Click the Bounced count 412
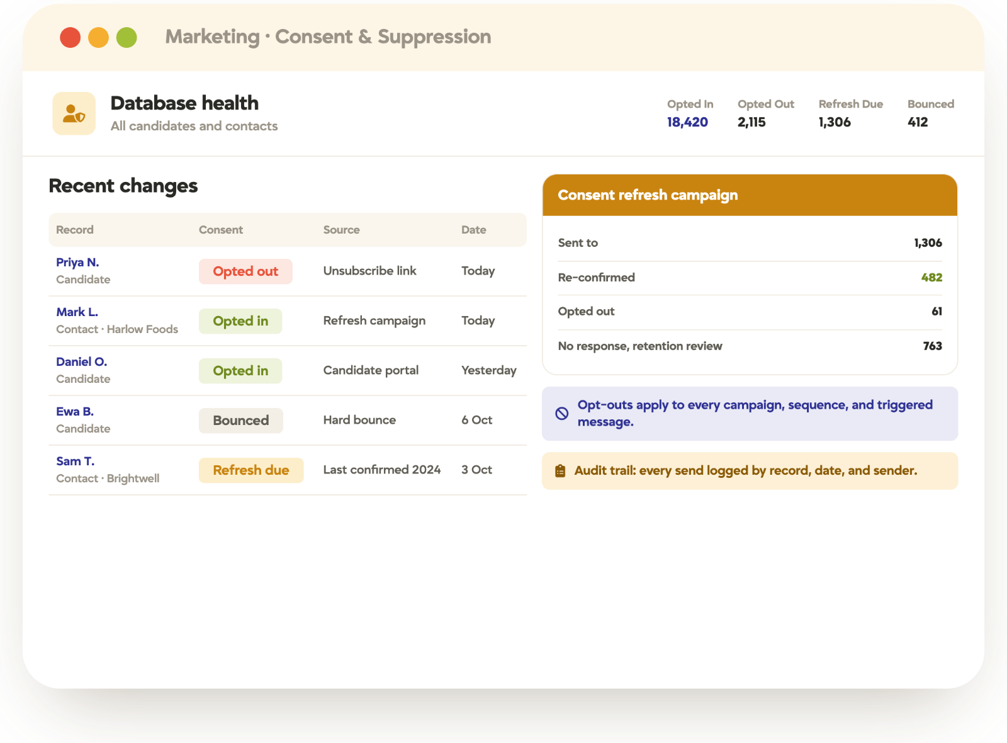1007x743 pixels. click(918, 122)
